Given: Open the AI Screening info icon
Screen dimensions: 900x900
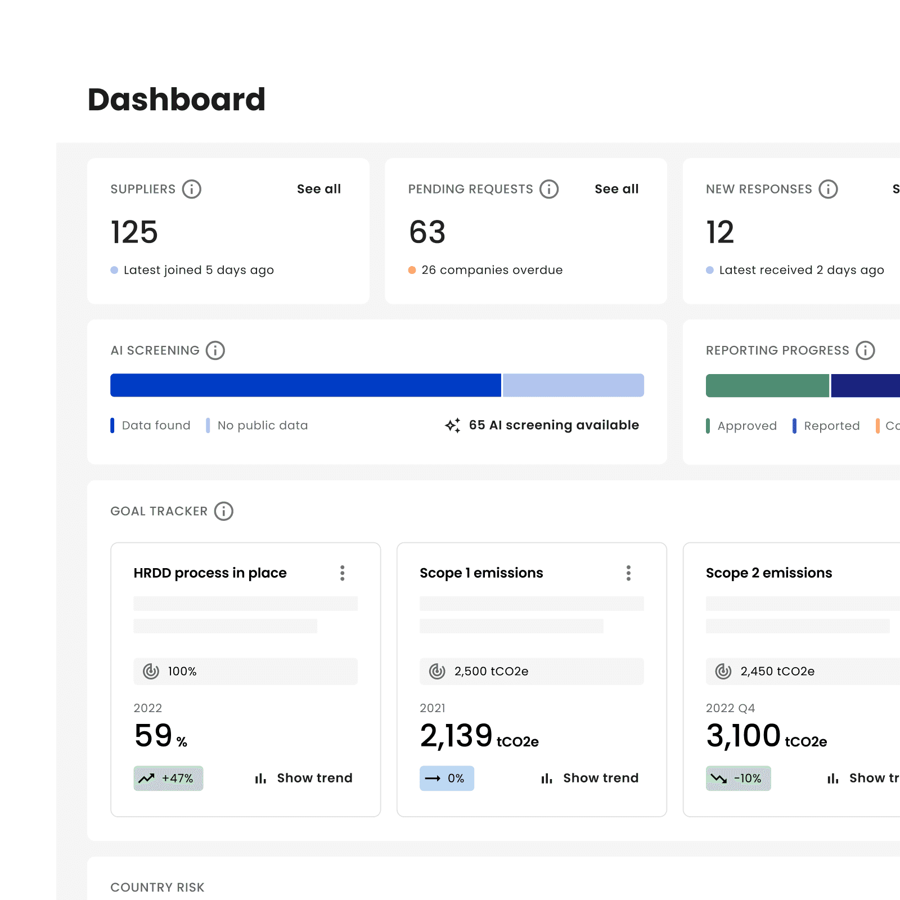Looking at the screenshot, I should [x=215, y=350].
